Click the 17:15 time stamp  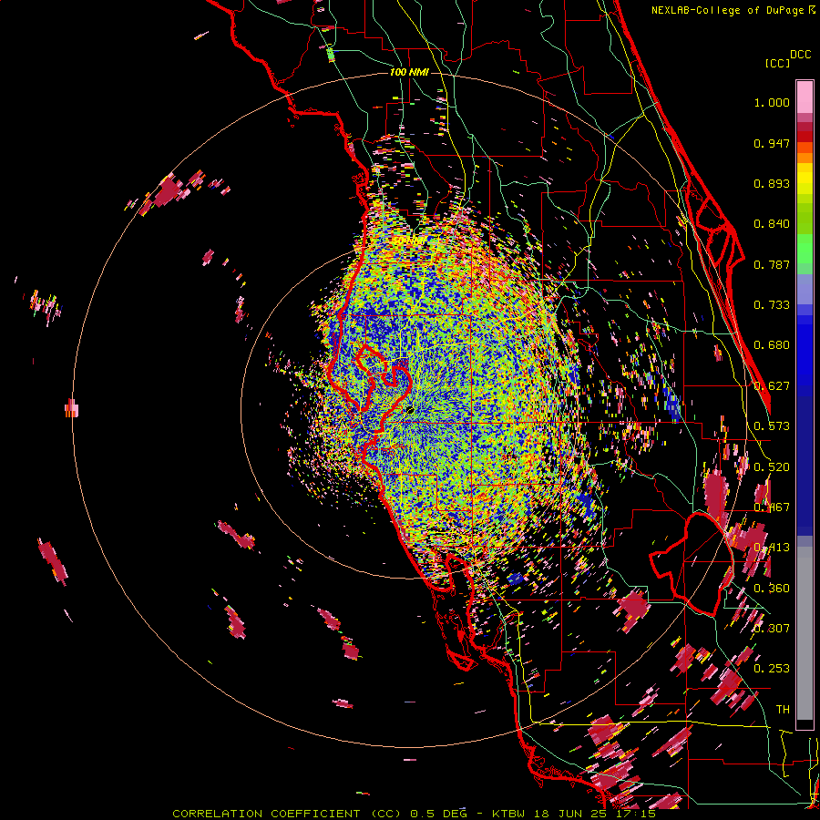click(x=634, y=814)
